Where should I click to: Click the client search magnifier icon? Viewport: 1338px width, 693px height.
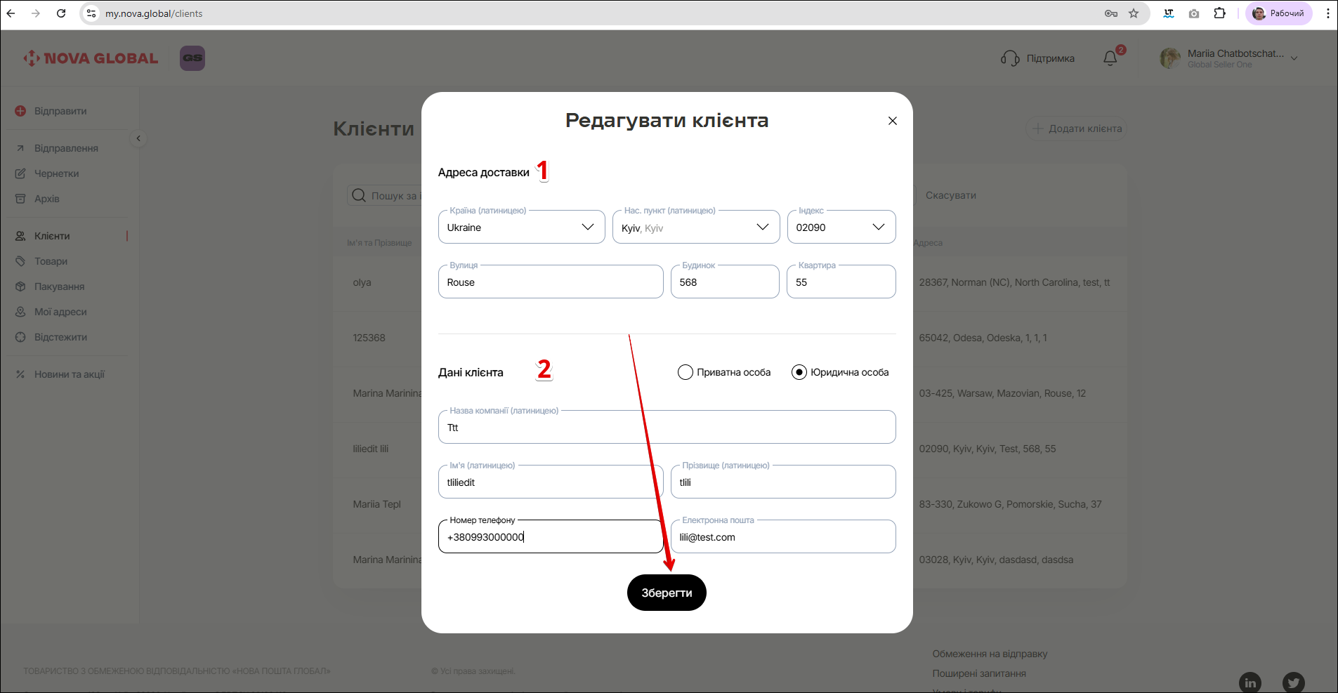point(359,195)
